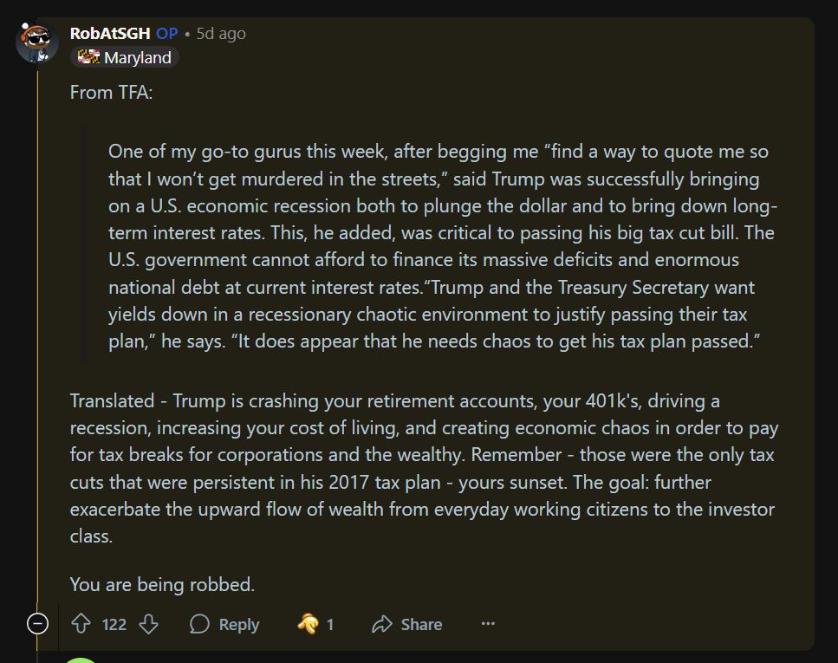Downvote the comment with the down arrow
Image resolution: width=838 pixels, height=663 pixels.
coord(149,624)
